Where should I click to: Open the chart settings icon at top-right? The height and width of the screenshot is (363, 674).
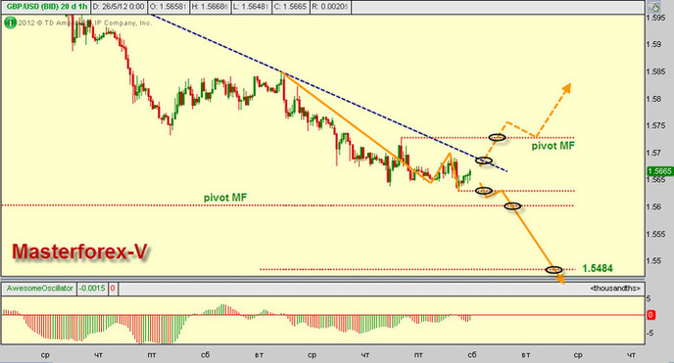pos(653,7)
